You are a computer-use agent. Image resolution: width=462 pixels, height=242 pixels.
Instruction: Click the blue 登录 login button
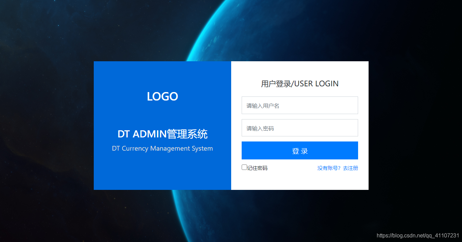click(x=300, y=151)
